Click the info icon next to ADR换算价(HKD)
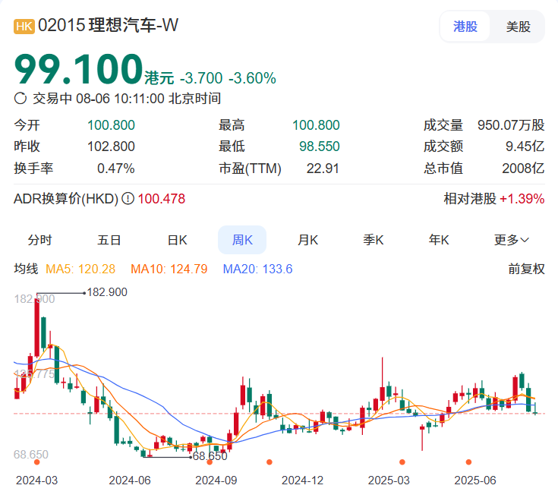The image size is (558, 501). point(128,199)
